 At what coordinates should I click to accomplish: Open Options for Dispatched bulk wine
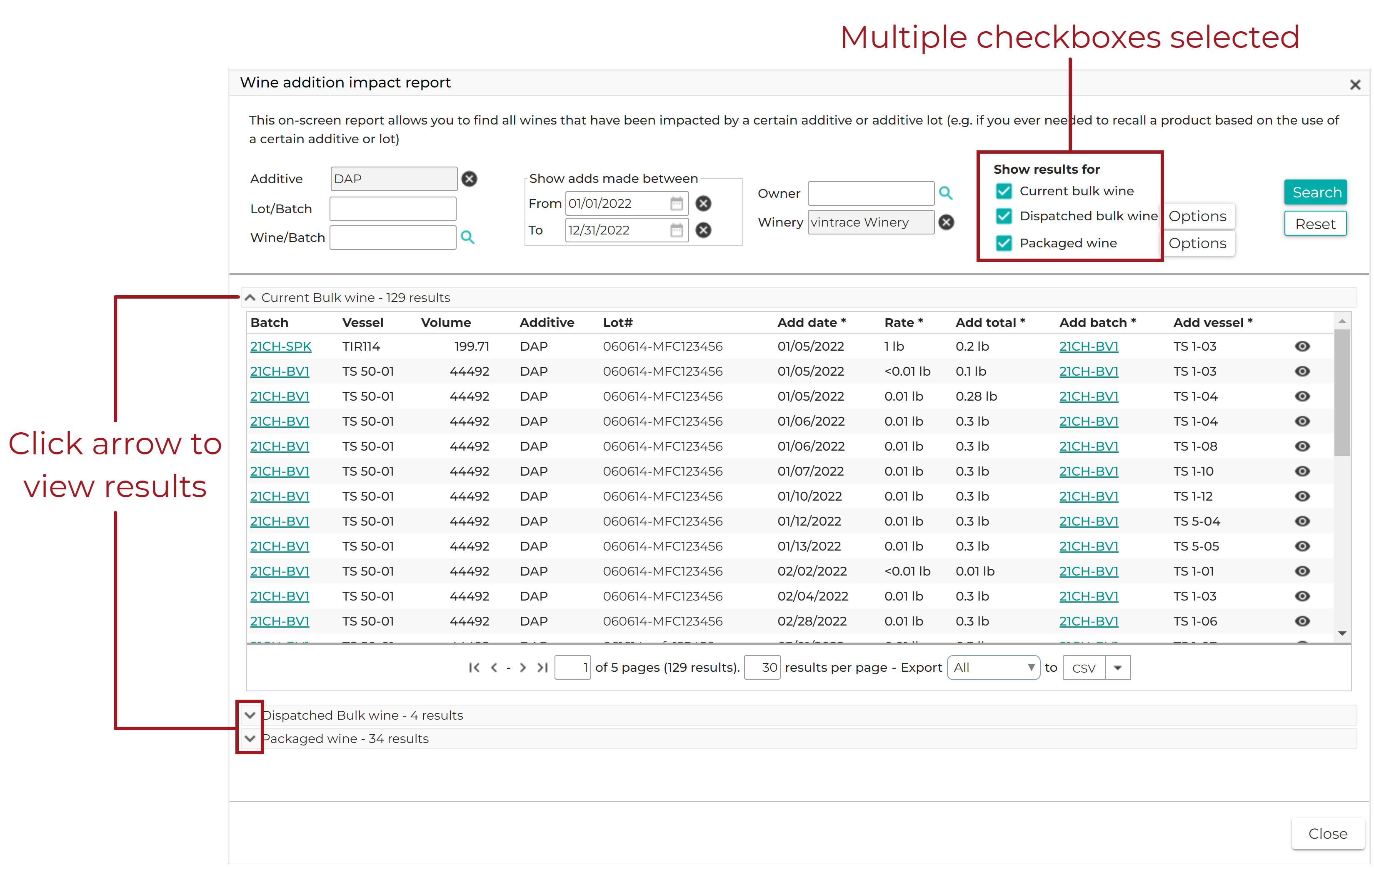click(1197, 216)
